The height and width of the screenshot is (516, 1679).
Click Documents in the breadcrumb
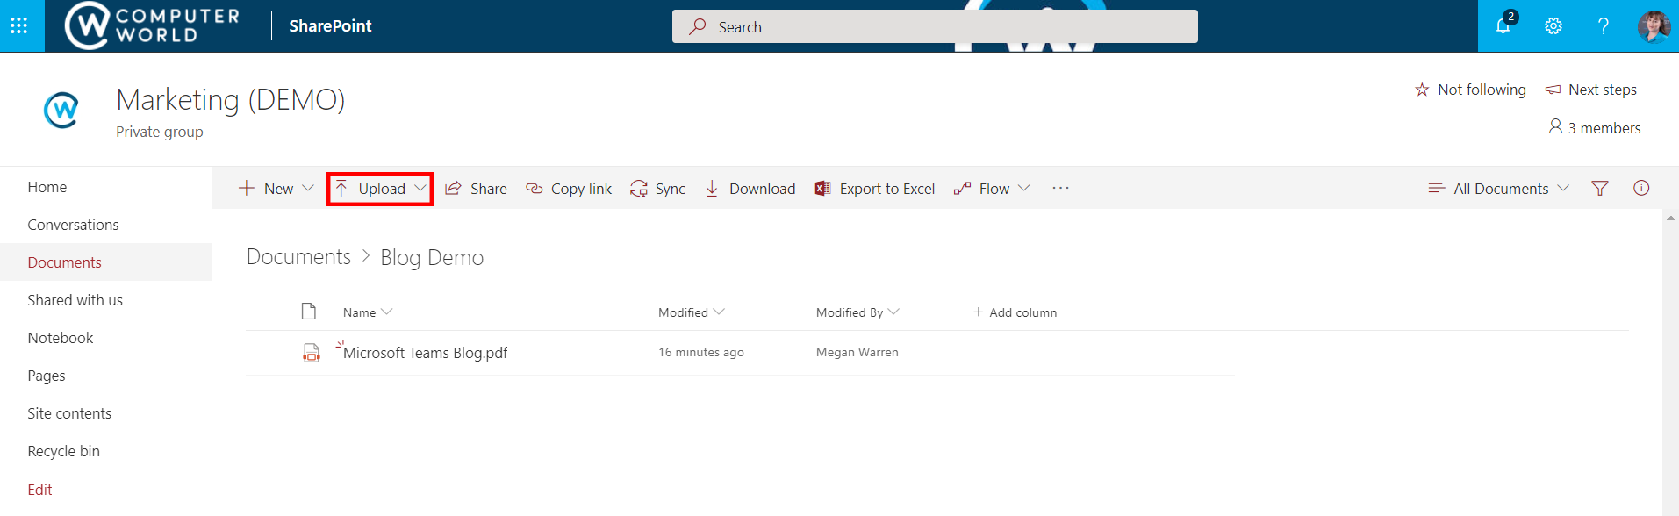click(298, 257)
